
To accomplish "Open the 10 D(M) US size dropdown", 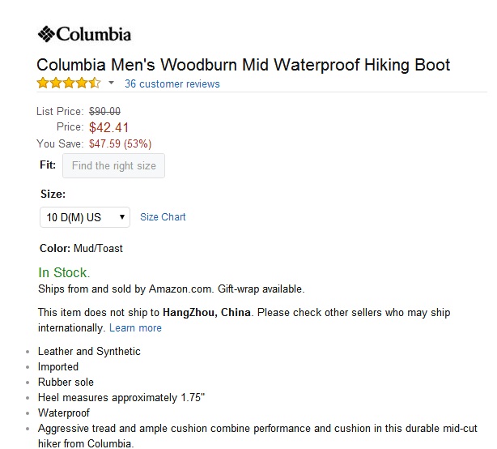I will click(x=85, y=217).
